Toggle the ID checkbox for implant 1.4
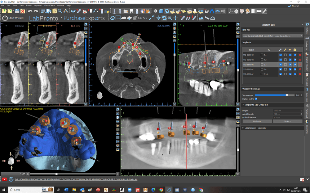Screen dimensions: 310x193 click(262, 55)
